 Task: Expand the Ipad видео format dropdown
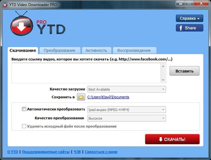(127, 109)
